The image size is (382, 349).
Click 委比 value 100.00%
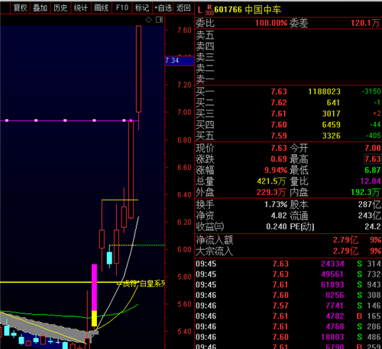[271, 23]
